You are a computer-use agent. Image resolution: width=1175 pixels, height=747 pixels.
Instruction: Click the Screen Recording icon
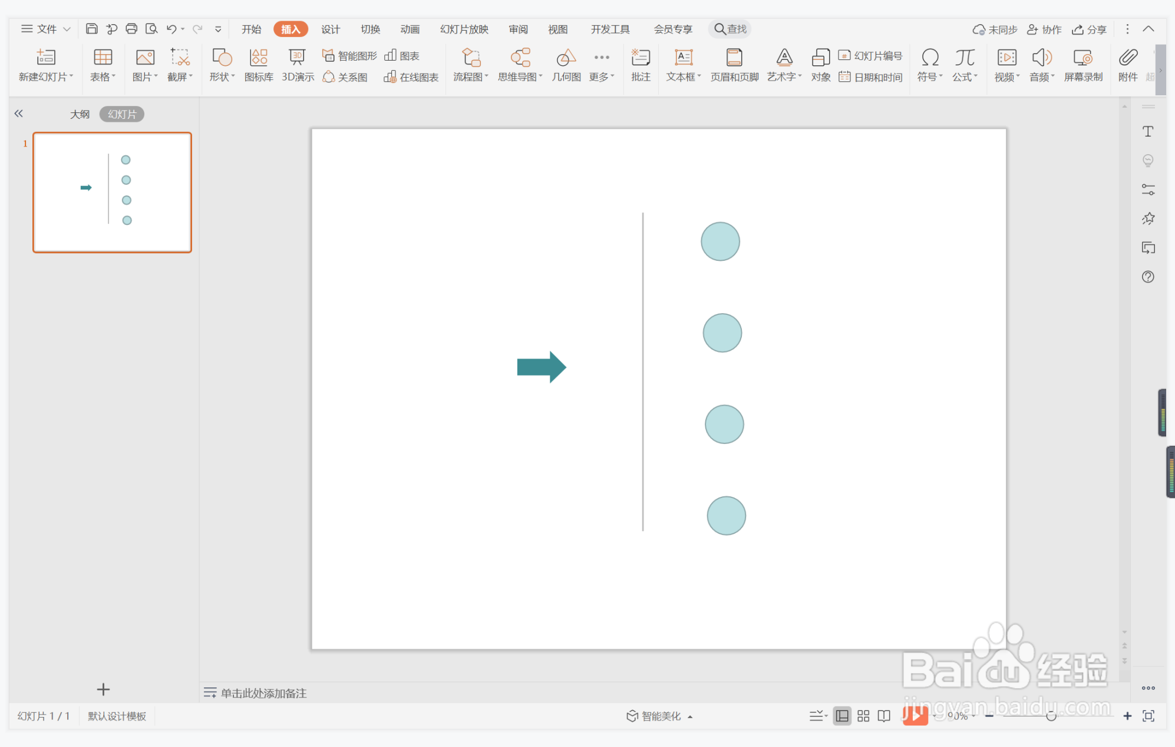click(x=1082, y=64)
